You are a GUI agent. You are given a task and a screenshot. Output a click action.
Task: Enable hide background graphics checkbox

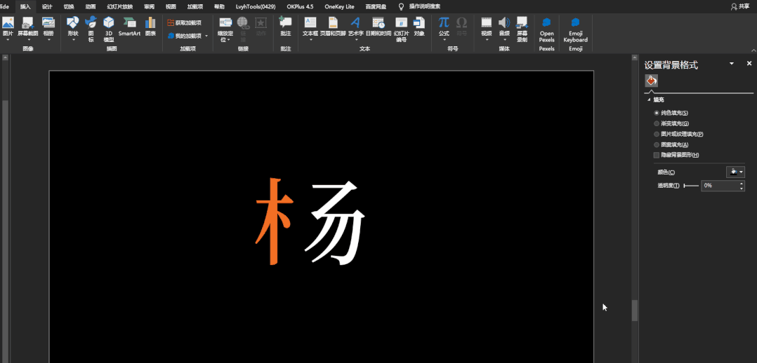(x=656, y=156)
